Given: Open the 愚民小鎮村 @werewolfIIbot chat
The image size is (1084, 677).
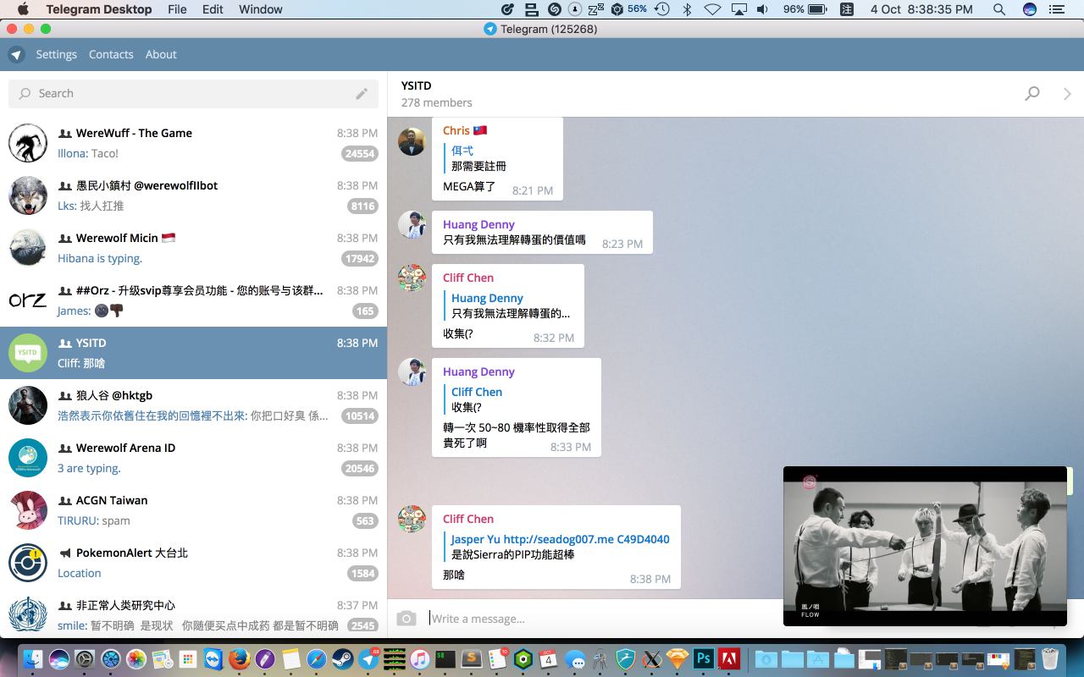Looking at the screenshot, I should coord(193,195).
